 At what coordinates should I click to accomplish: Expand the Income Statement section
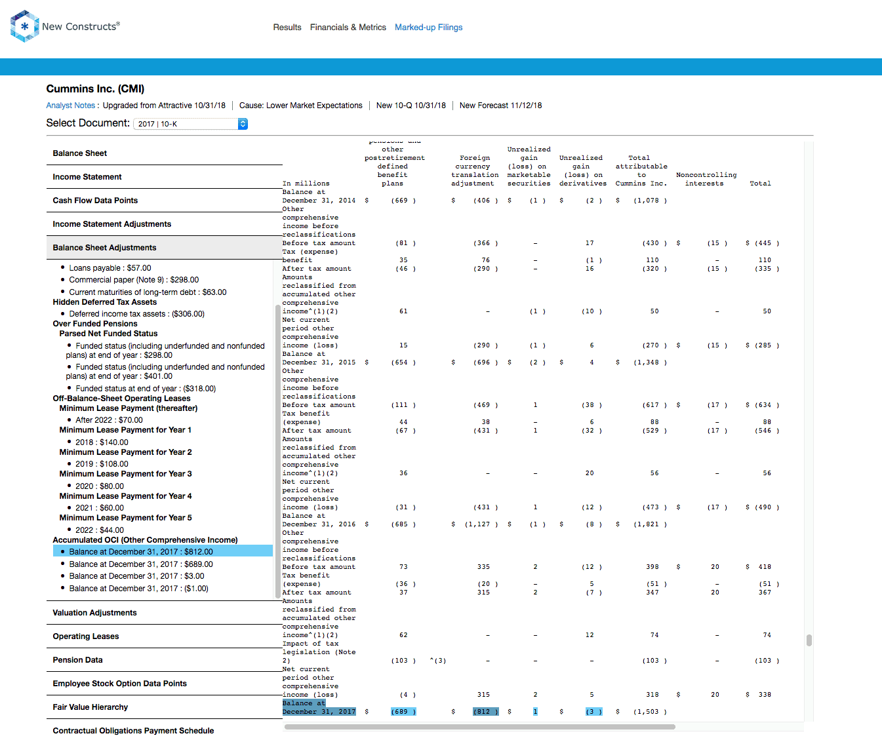164,177
